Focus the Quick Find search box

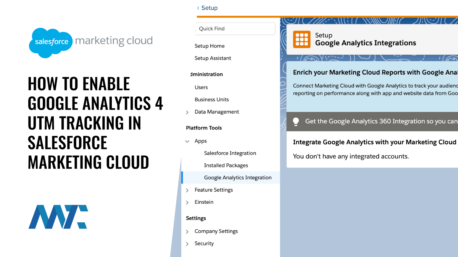point(236,29)
